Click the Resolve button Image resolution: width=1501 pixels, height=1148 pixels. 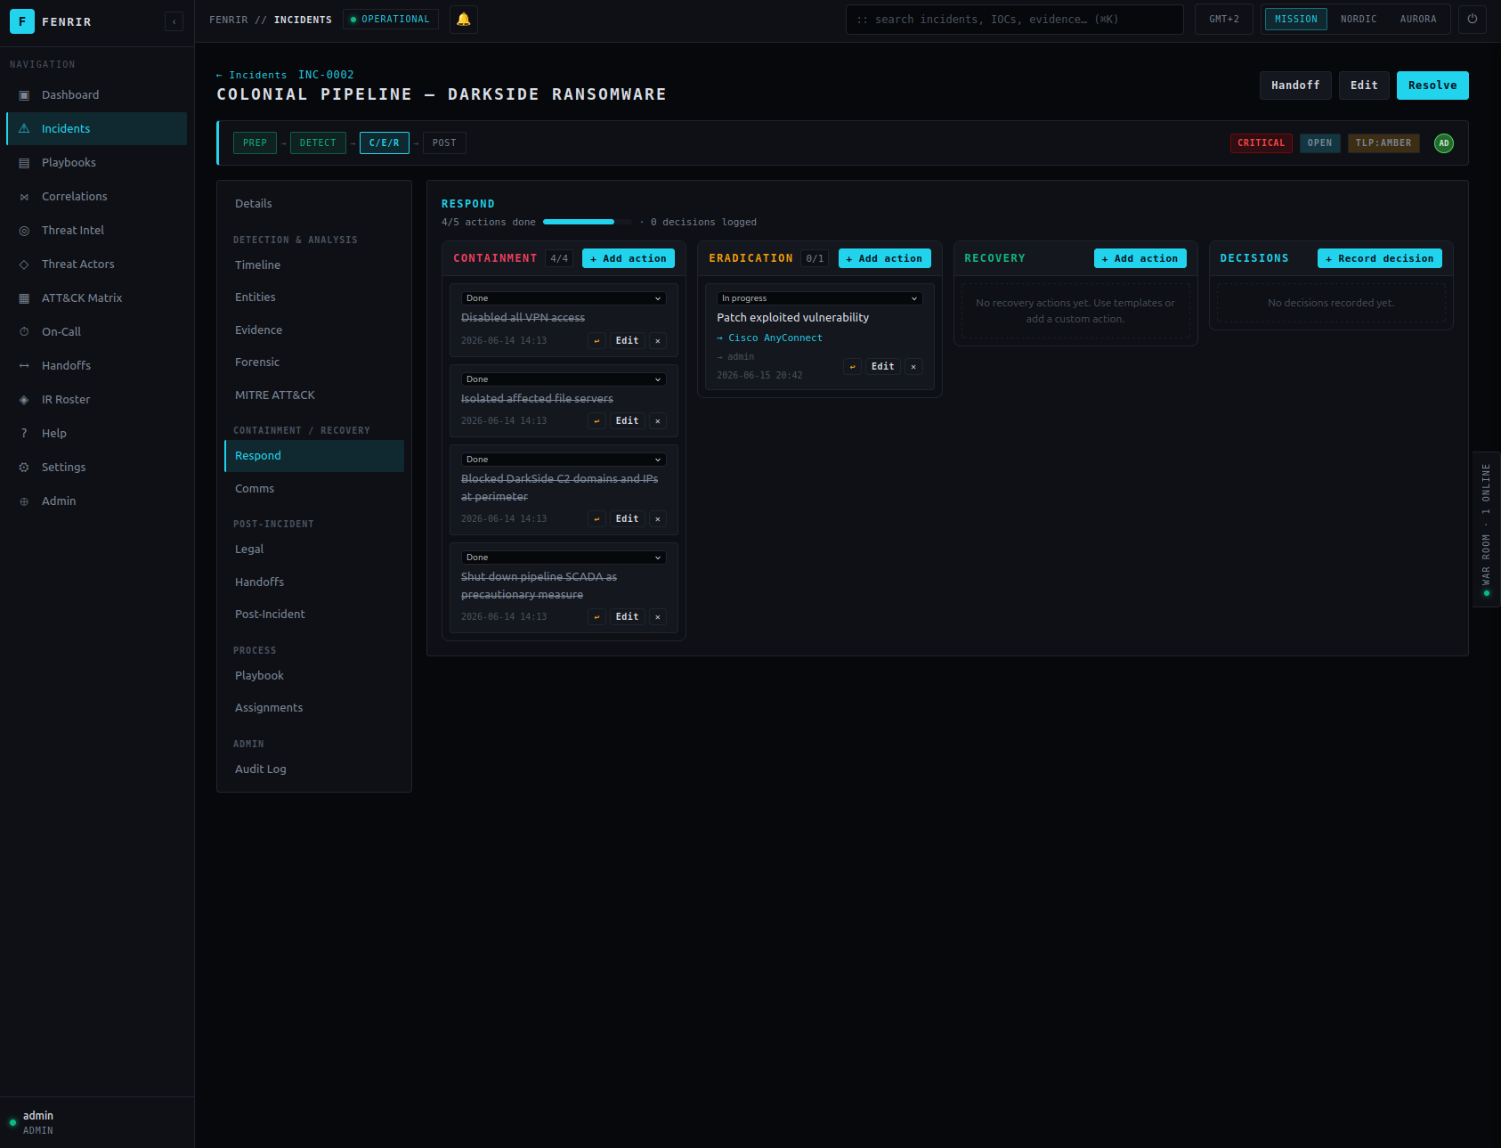pos(1432,85)
